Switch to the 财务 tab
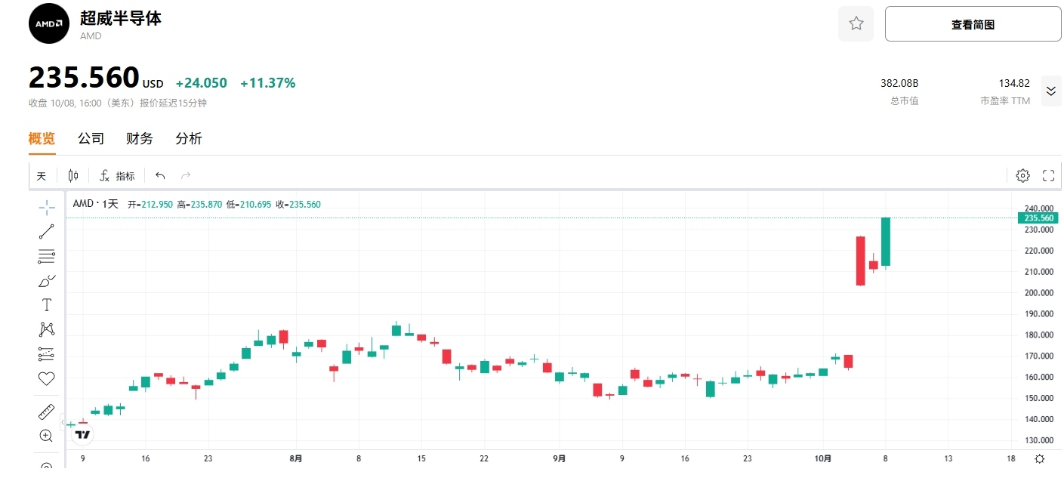Image resolution: width=1064 pixels, height=478 pixels. 140,139
